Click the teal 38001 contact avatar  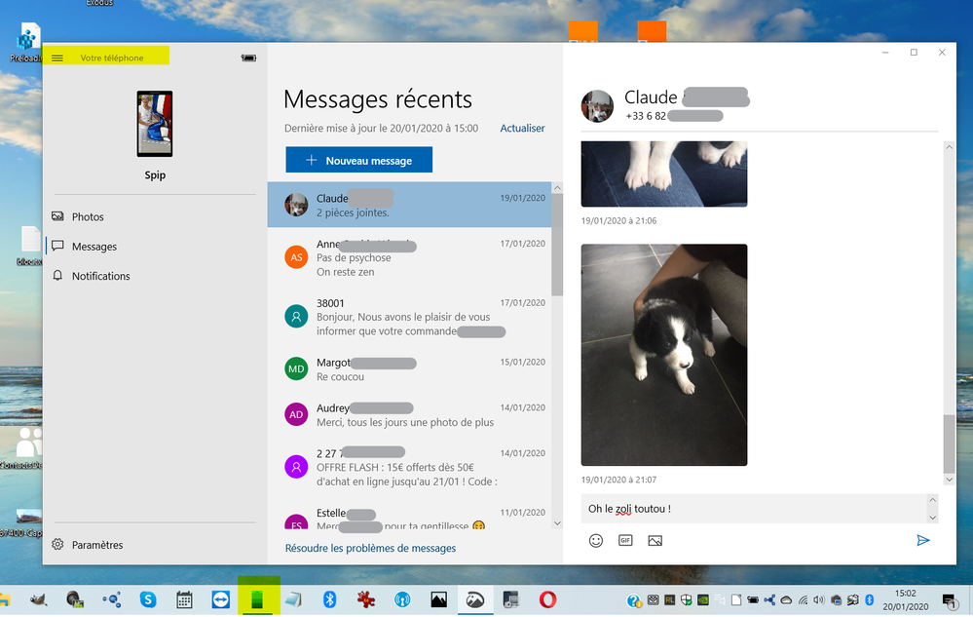pyautogui.click(x=296, y=316)
